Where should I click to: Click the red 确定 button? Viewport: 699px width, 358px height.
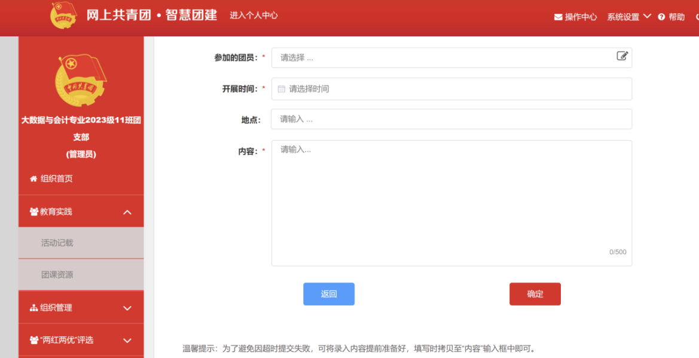(x=535, y=294)
